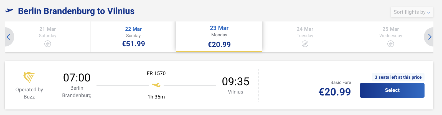The image size is (442, 115).
Task: Choose the 25 Mar Wednesday date
Action: tap(391, 32)
